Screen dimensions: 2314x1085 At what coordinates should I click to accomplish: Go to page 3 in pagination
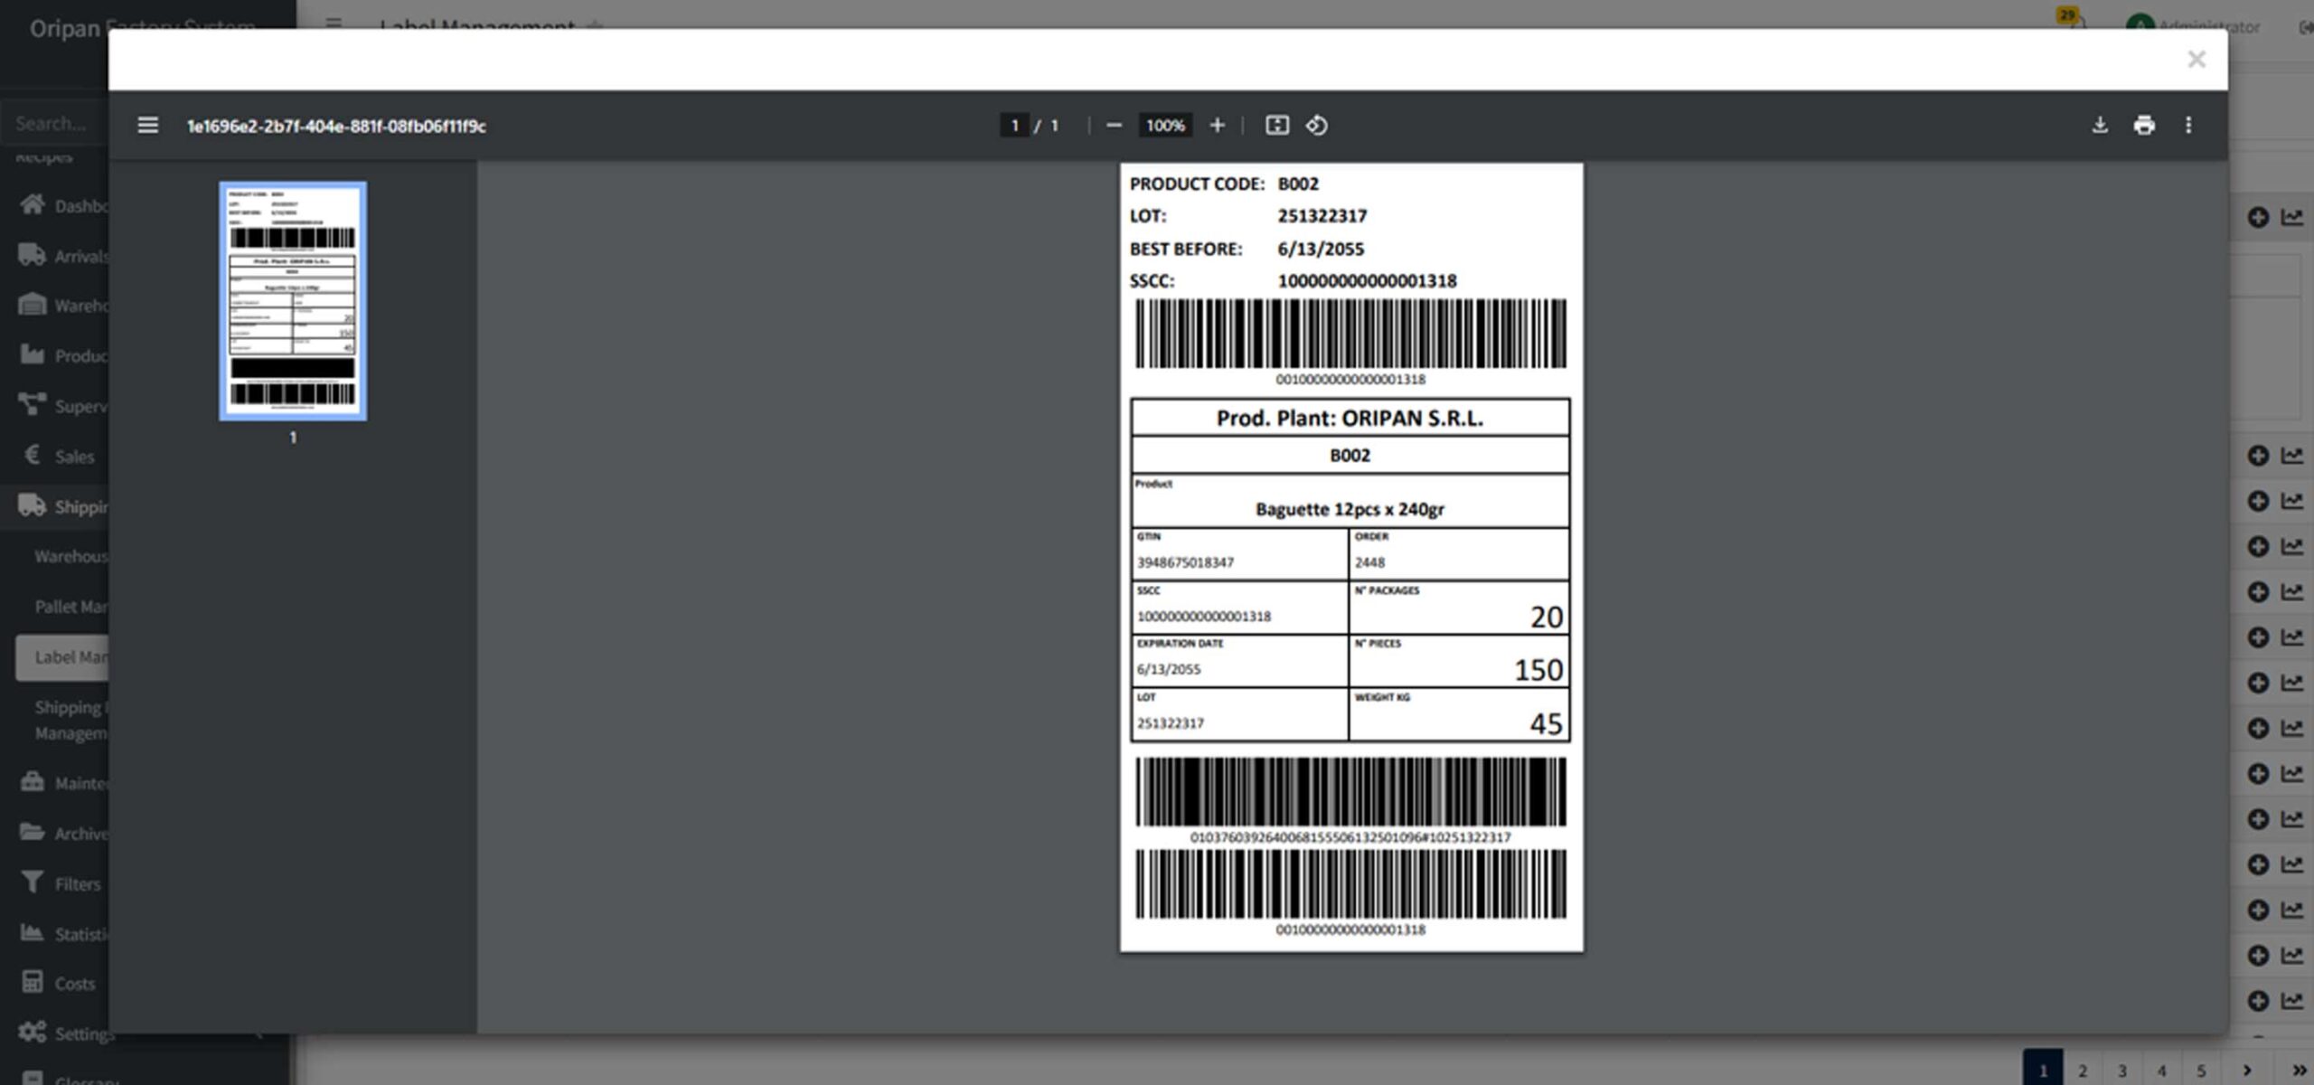tap(2122, 1071)
